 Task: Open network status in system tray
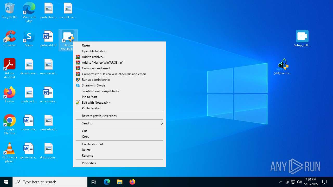[293, 182]
